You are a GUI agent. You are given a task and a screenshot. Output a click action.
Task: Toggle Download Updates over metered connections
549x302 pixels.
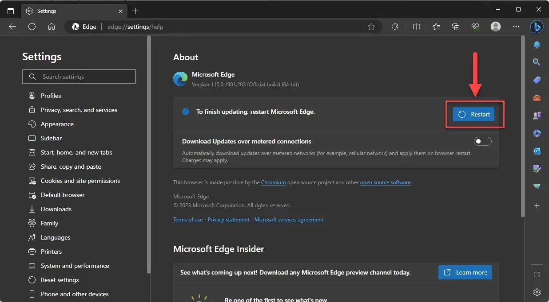(x=483, y=141)
